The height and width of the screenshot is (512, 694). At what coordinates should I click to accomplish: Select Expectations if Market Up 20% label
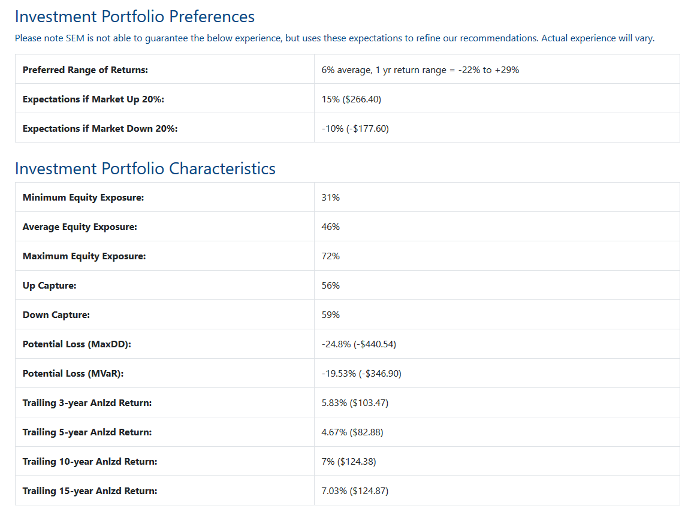tap(93, 99)
